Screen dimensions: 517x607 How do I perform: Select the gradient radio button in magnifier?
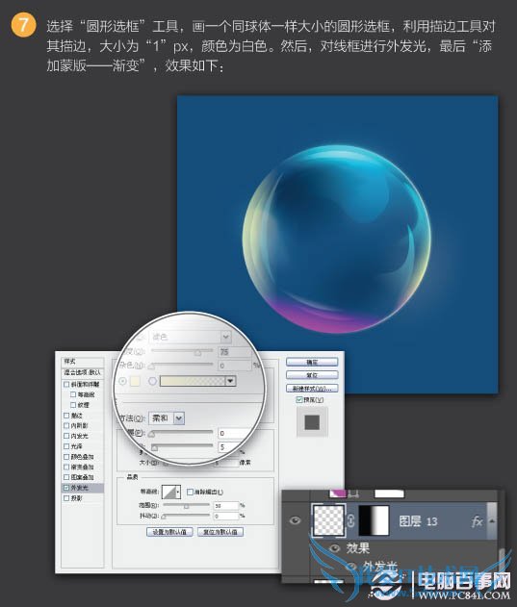153,381
